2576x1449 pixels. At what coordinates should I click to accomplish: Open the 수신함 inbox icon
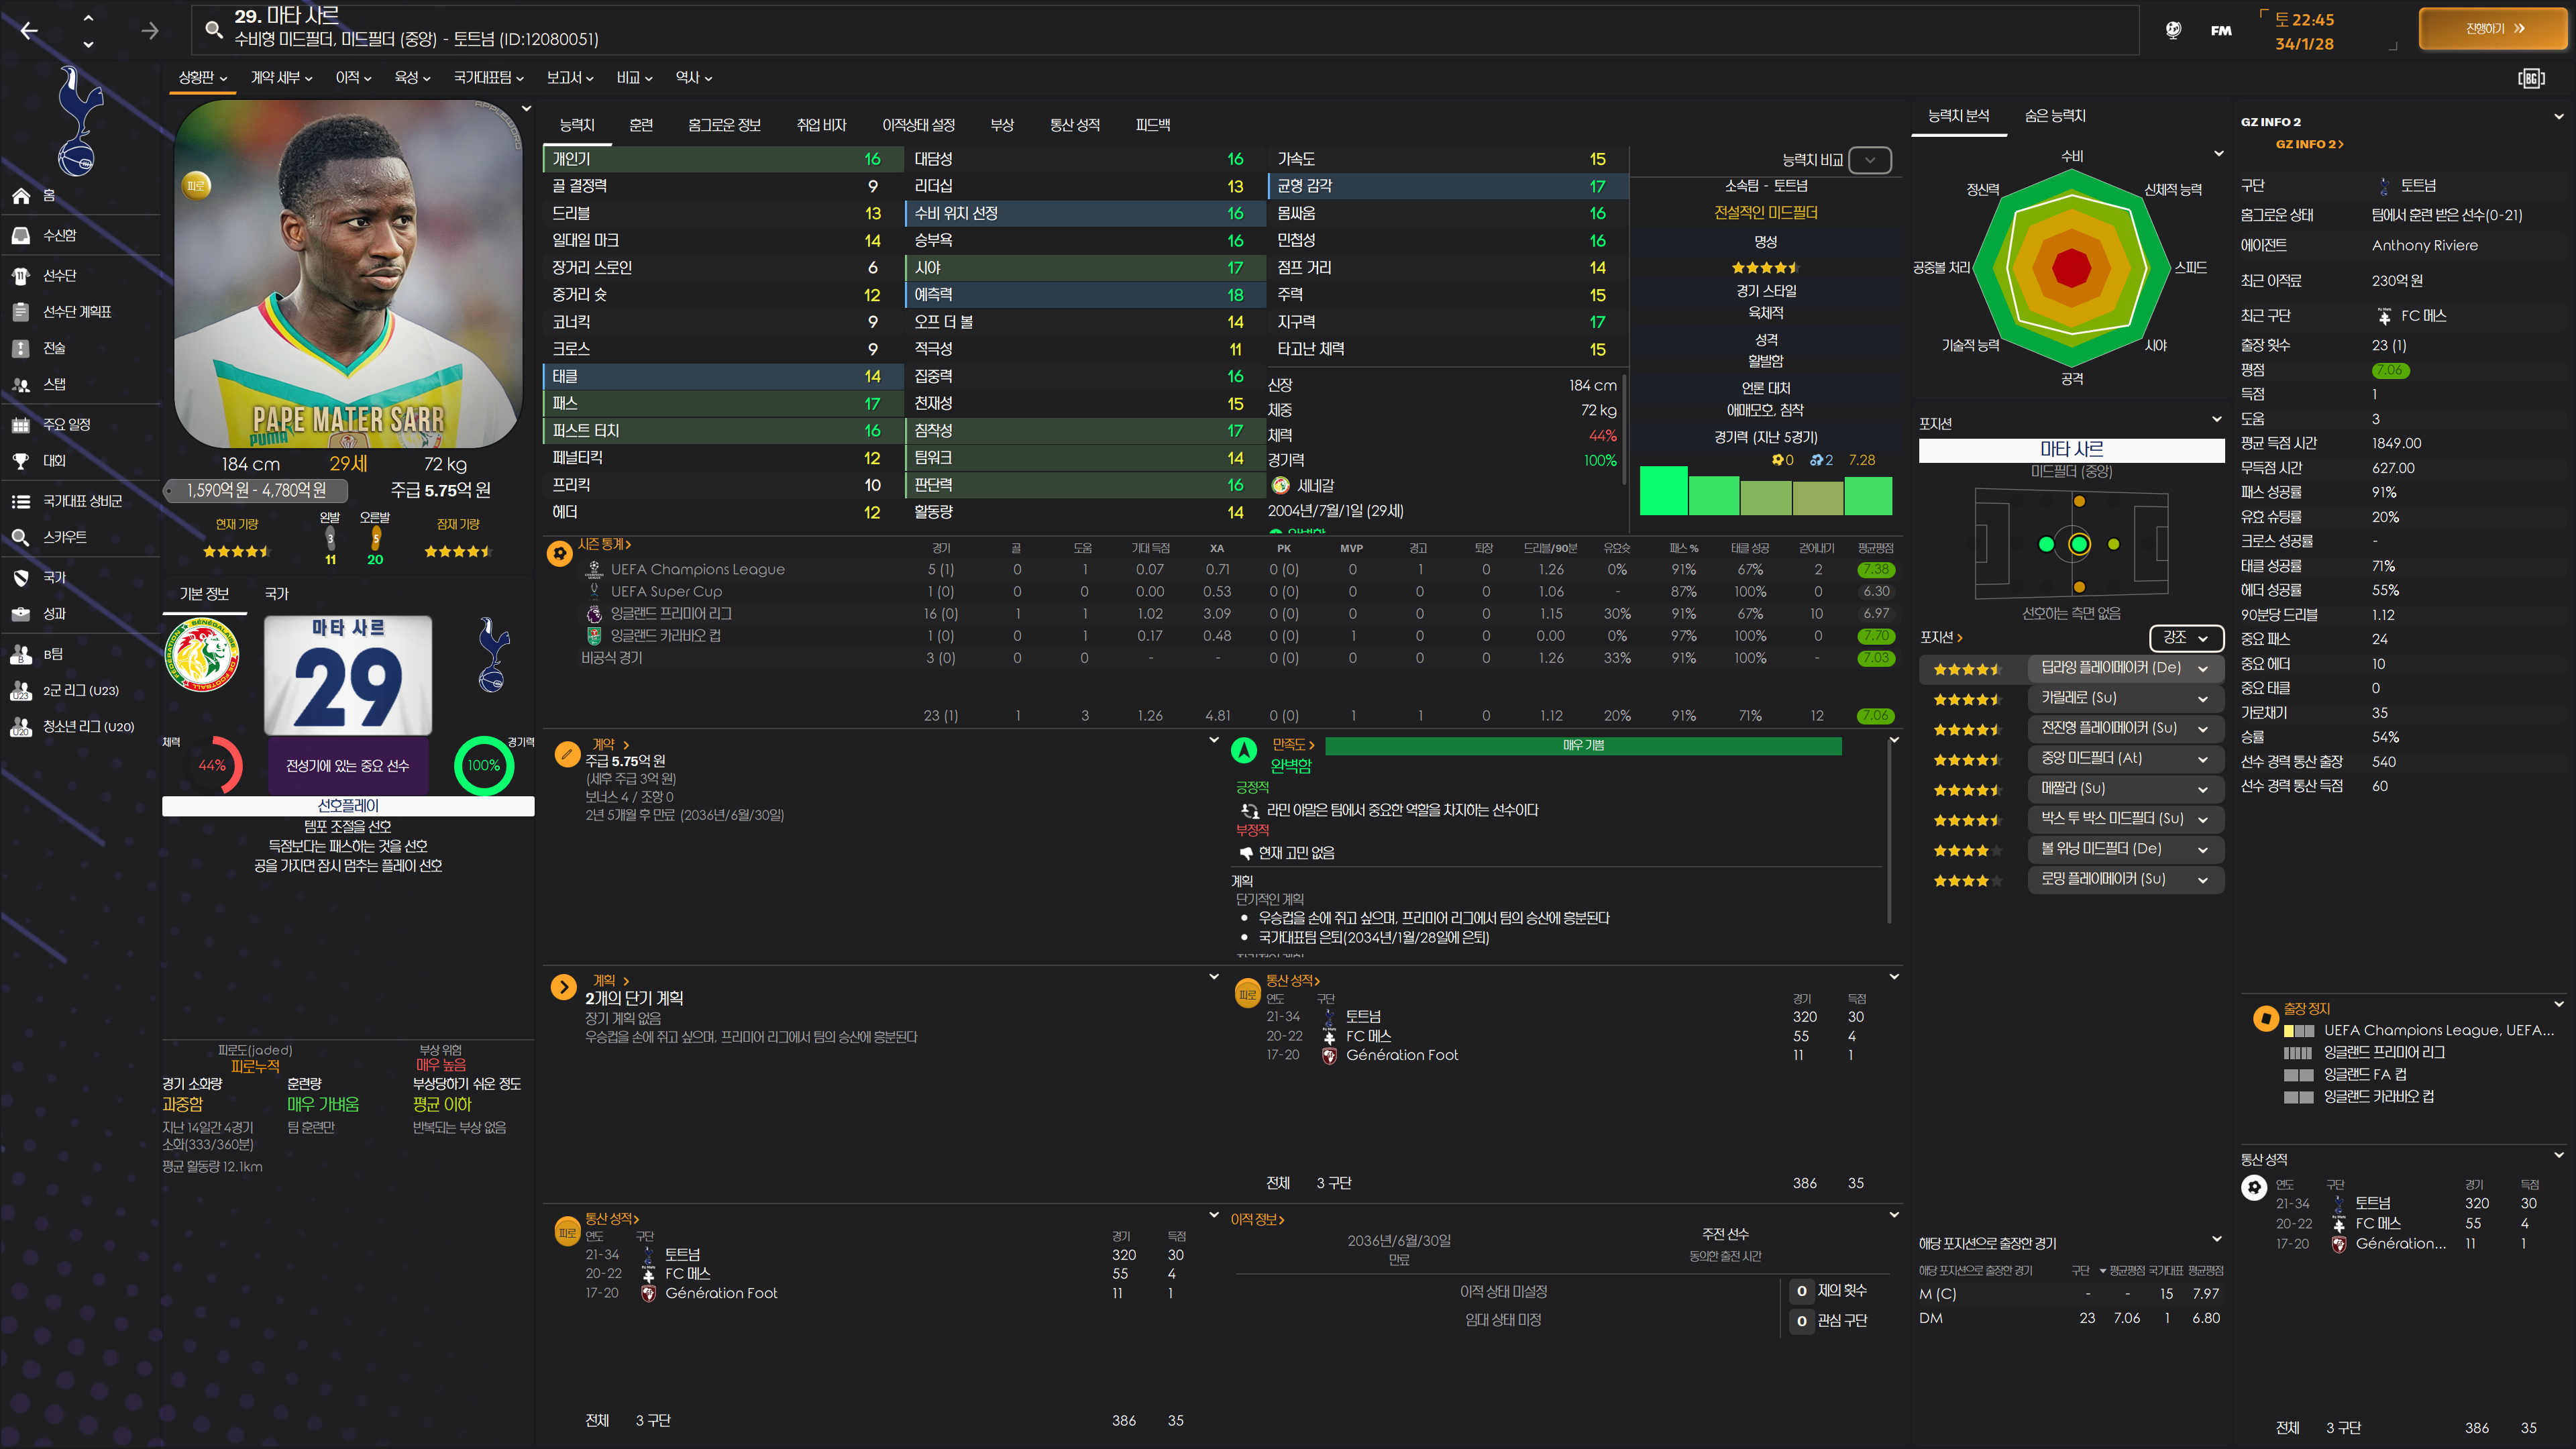[x=21, y=235]
